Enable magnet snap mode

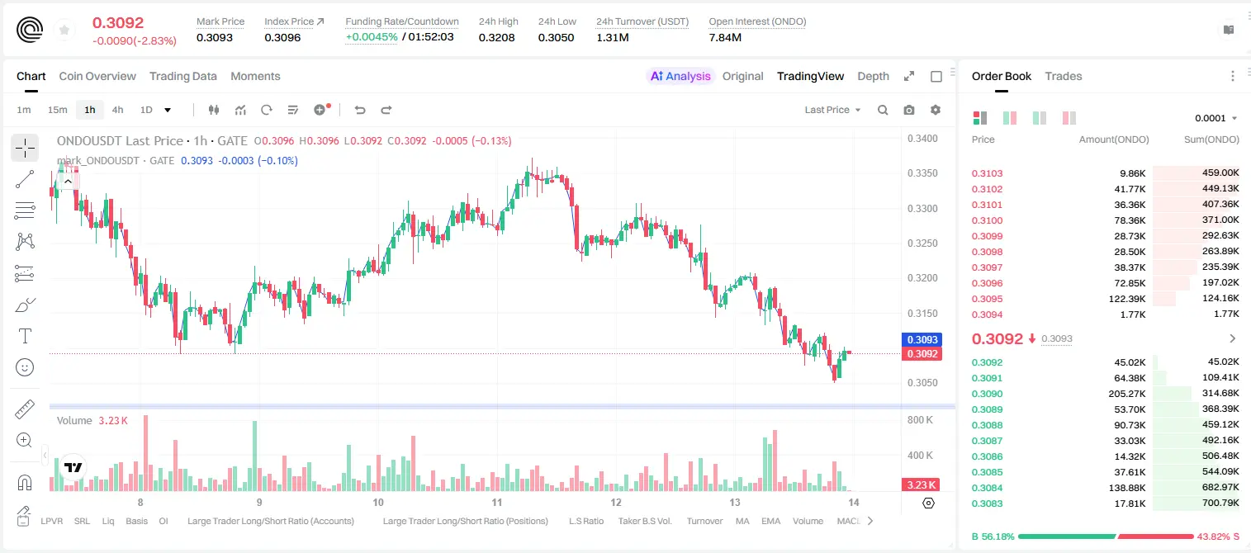click(x=25, y=482)
